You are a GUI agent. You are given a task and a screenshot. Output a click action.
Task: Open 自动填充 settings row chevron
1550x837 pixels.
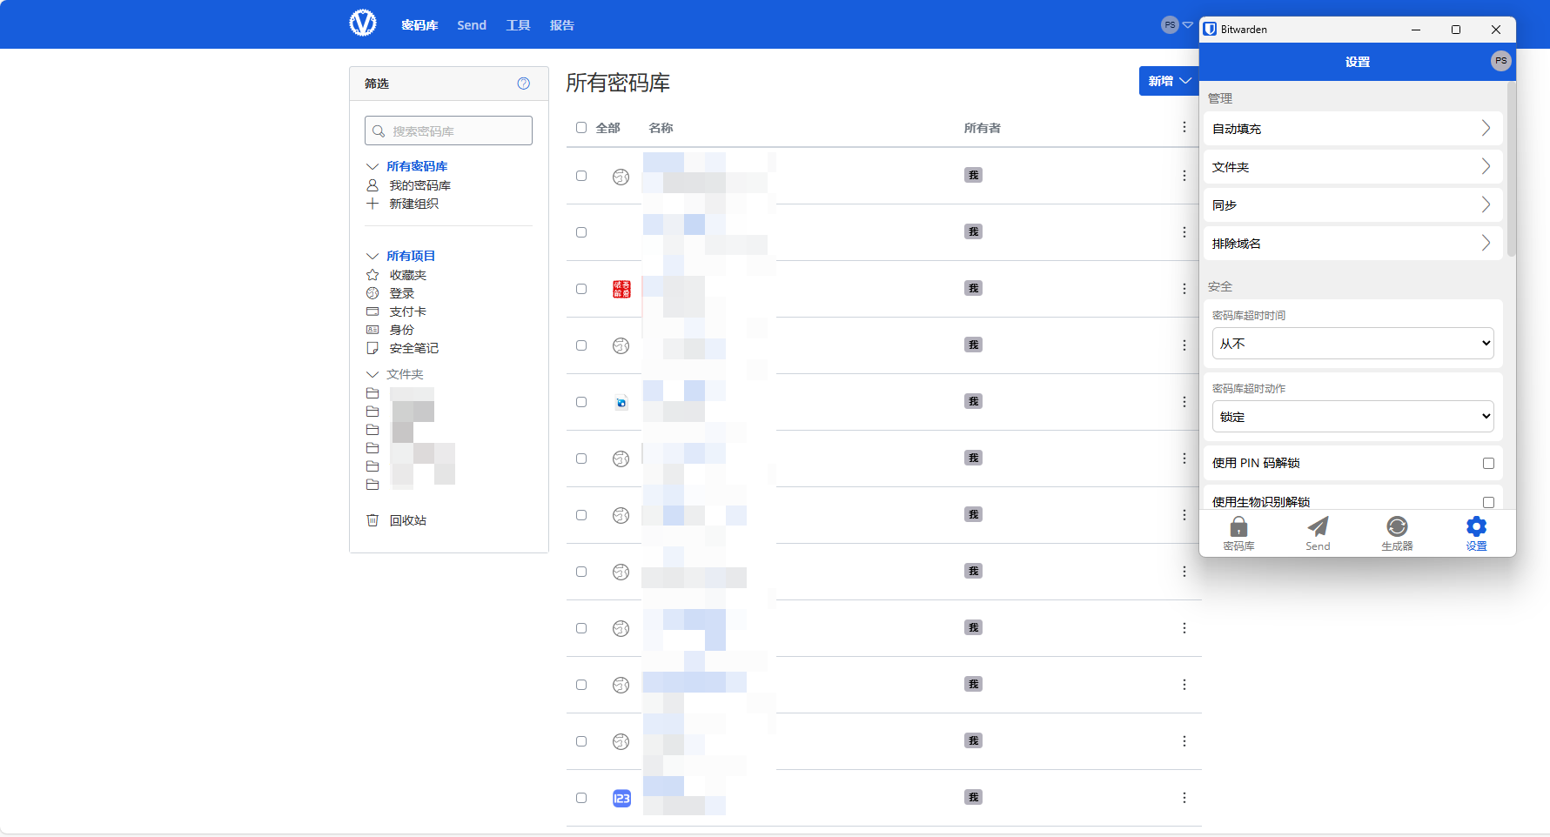pos(1486,129)
